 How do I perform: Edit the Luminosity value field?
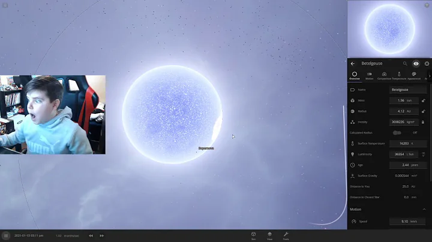pyautogui.click(x=404, y=154)
